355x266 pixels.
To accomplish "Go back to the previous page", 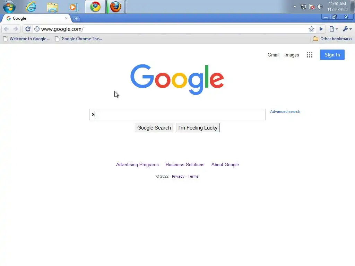I will click(6, 29).
